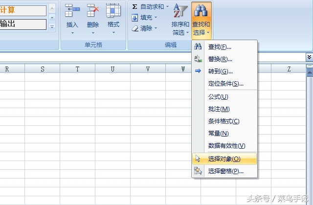Screen dimensions: 313x205
Task: Choose 查找(F)... from the menu
Action: [224, 47]
